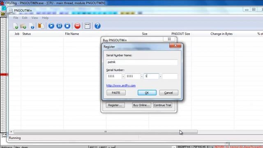Click the file info toolbar icon
The height and width of the screenshot is (148, 263).
(32, 26)
